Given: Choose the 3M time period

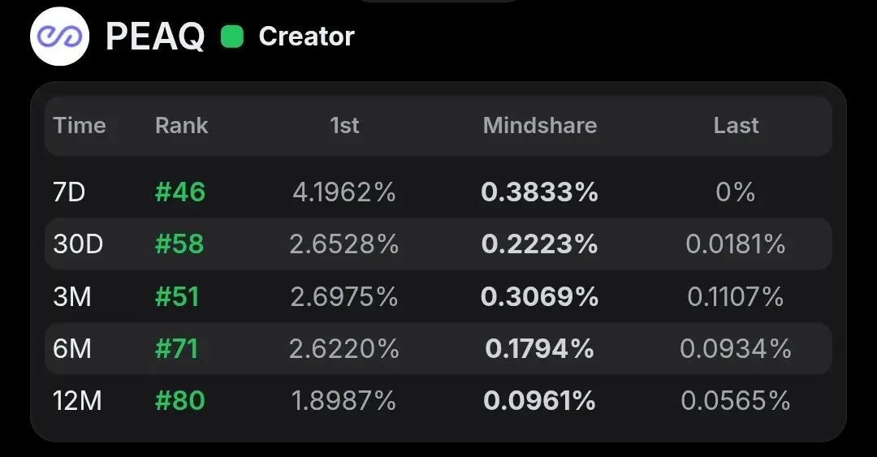Looking at the screenshot, I should point(72,296).
